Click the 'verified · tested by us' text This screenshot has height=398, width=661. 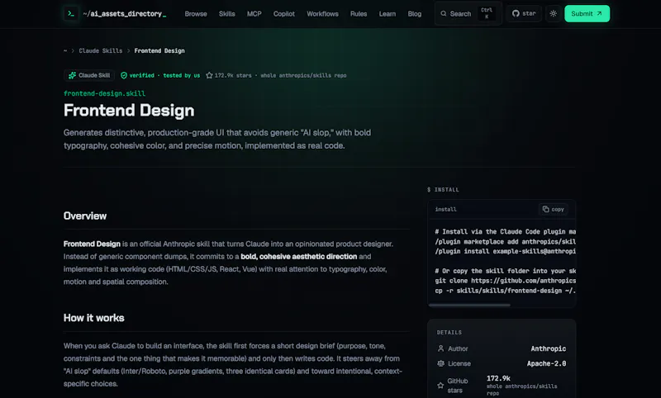(x=164, y=75)
